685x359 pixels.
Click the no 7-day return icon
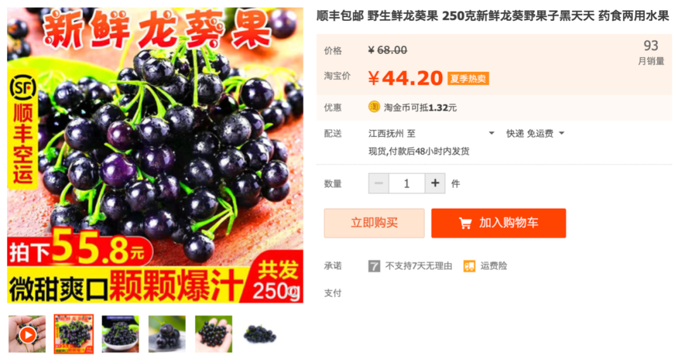pos(374,266)
